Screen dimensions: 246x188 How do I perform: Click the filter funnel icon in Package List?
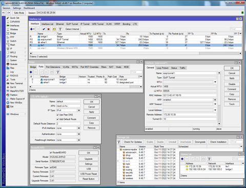click(x=119, y=142)
